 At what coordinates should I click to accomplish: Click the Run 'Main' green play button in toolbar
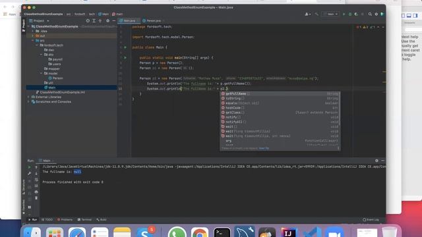(344, 14)
